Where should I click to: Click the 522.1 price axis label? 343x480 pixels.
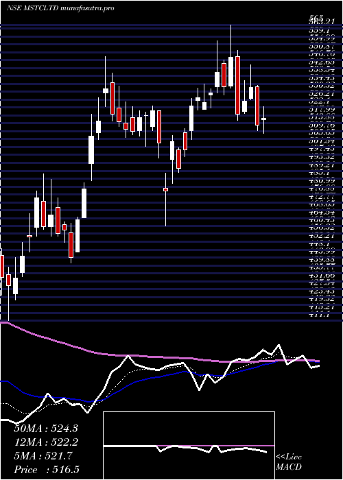[x=320, y=101]
